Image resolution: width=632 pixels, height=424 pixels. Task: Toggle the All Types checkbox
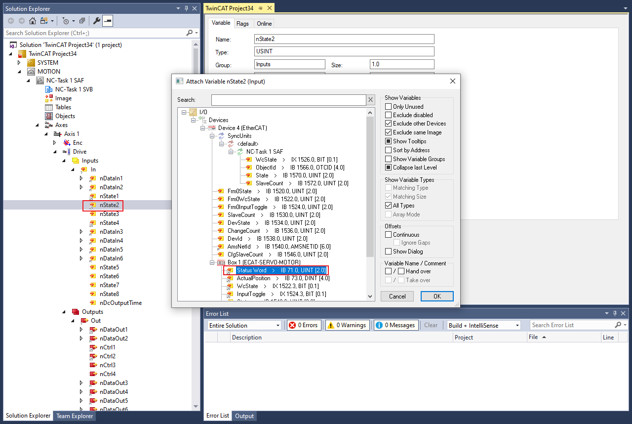pyautogui.click(x=389, y=206)
